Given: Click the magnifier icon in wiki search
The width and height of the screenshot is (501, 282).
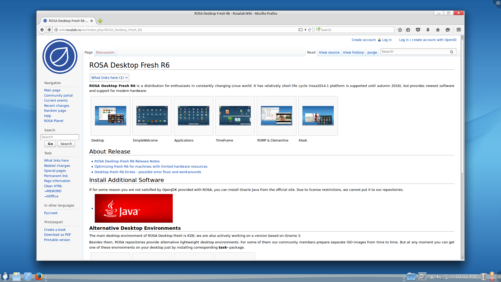Looking at the screenshot, I should [452, 52].
